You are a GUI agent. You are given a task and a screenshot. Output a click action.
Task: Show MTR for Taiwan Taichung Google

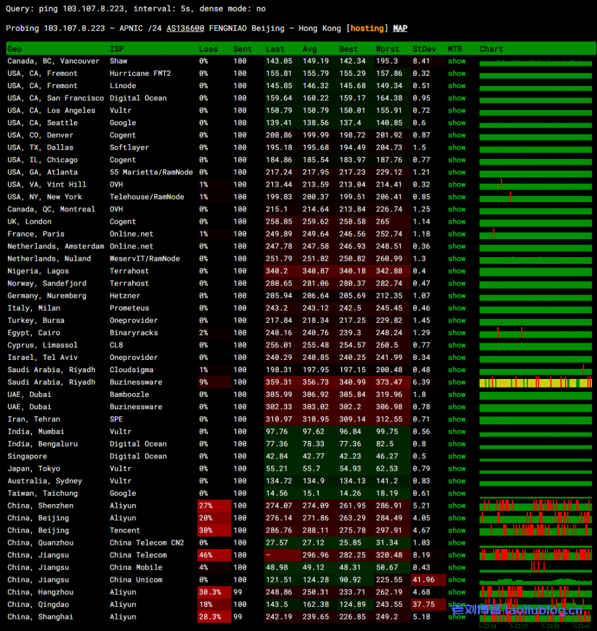tap(456, 493)
